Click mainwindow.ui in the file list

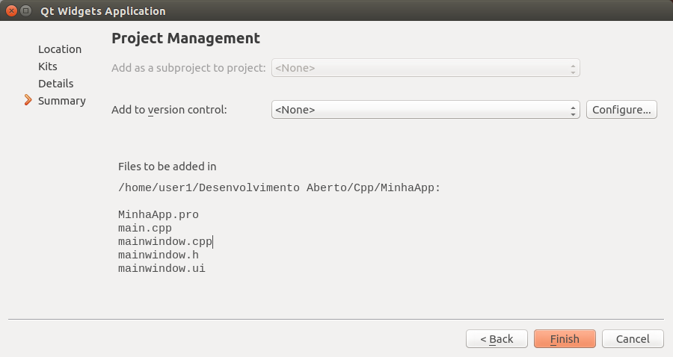(x=162, y=268)
